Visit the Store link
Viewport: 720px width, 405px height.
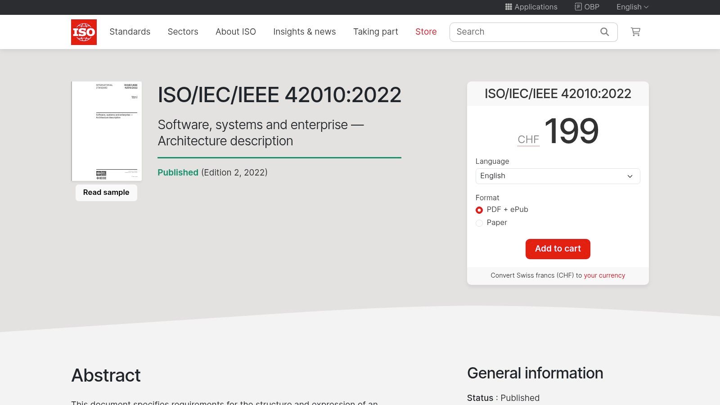pyautogui.click(x=426, y=32)
